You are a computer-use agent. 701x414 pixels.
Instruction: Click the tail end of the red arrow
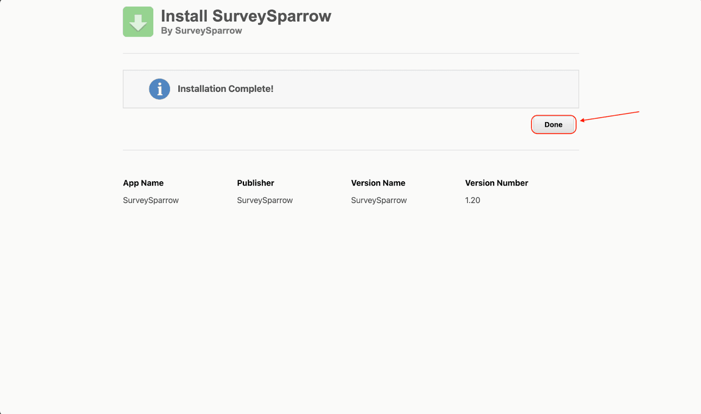pyautogui.click(x=637, y=112)
